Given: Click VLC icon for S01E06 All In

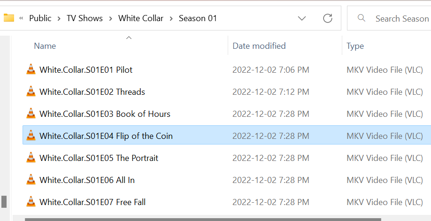Looking at the screenshot, I should [31, 180].
